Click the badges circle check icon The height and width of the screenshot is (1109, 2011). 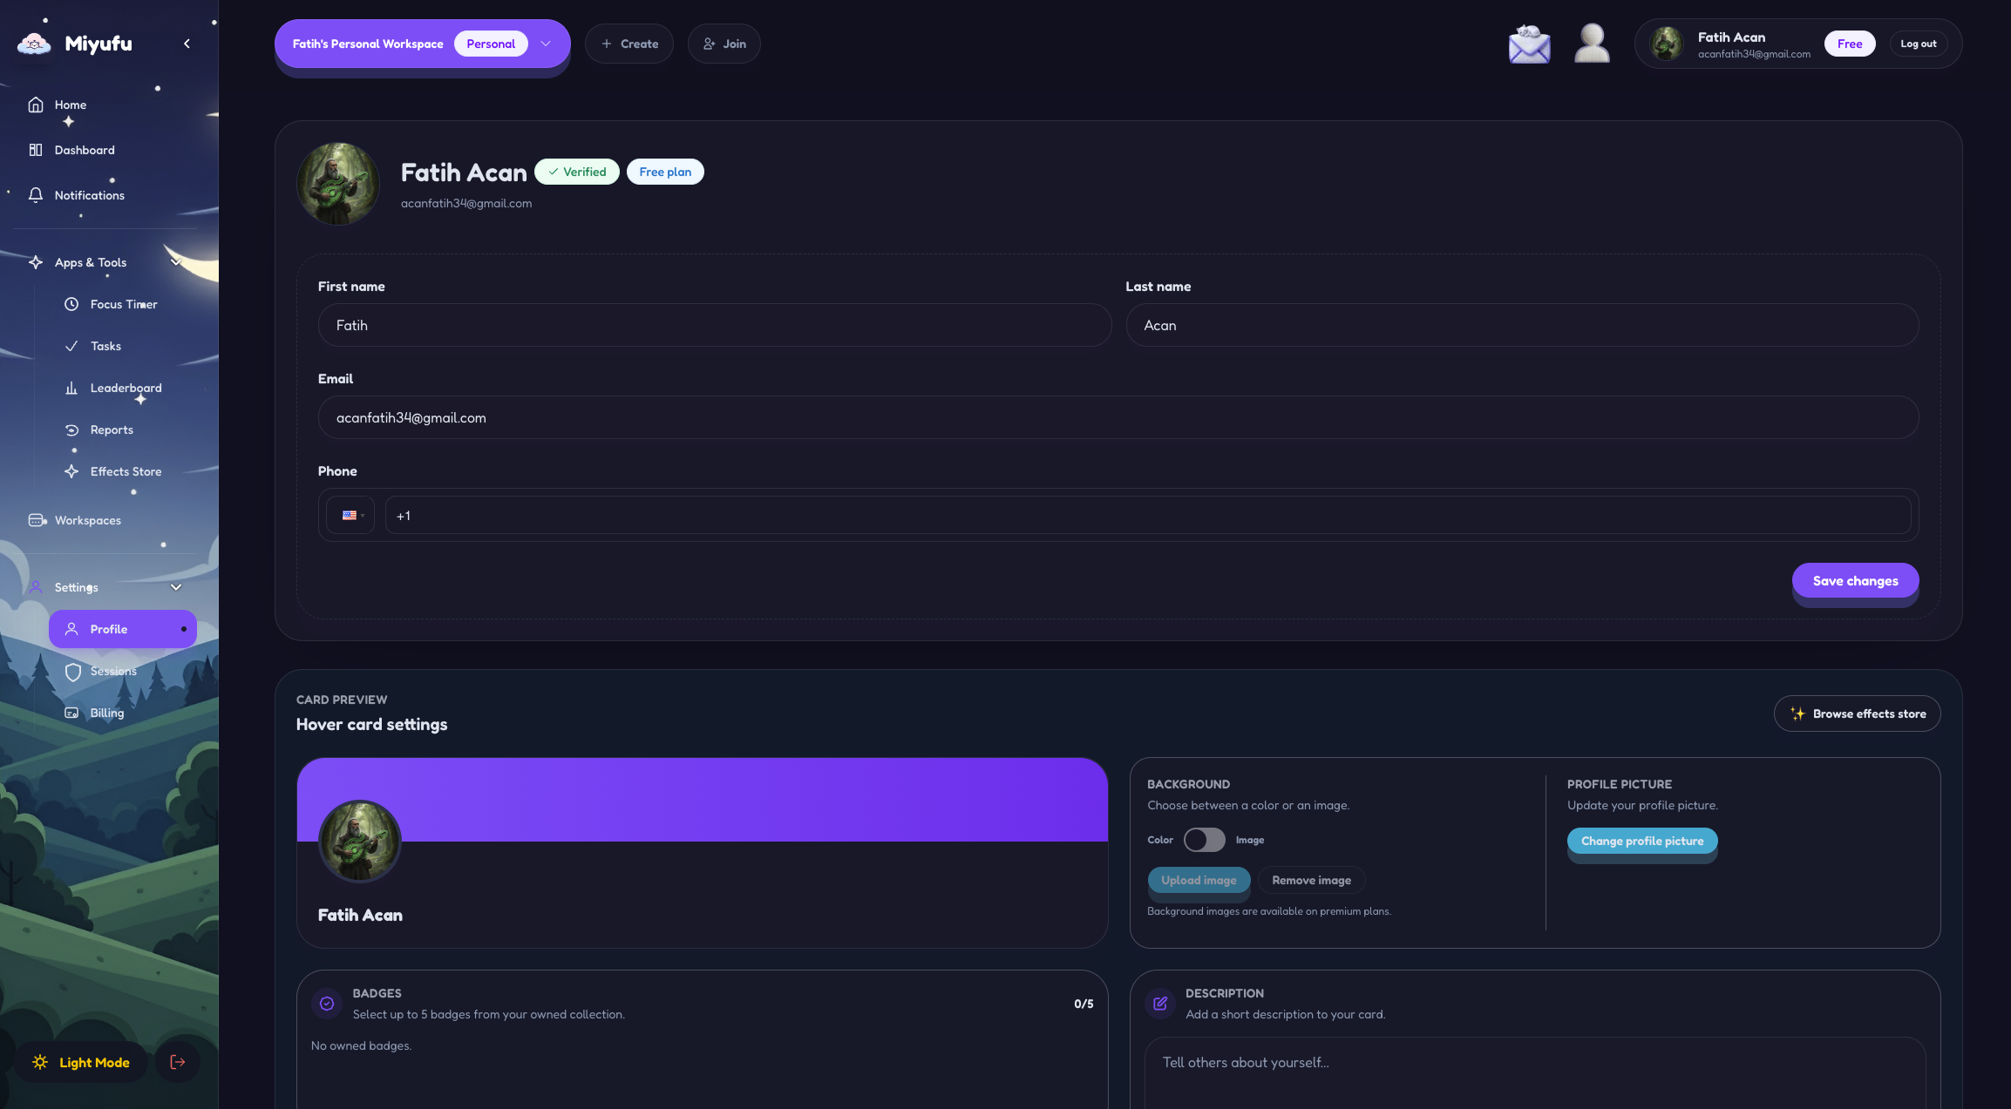click(327, 1004)
